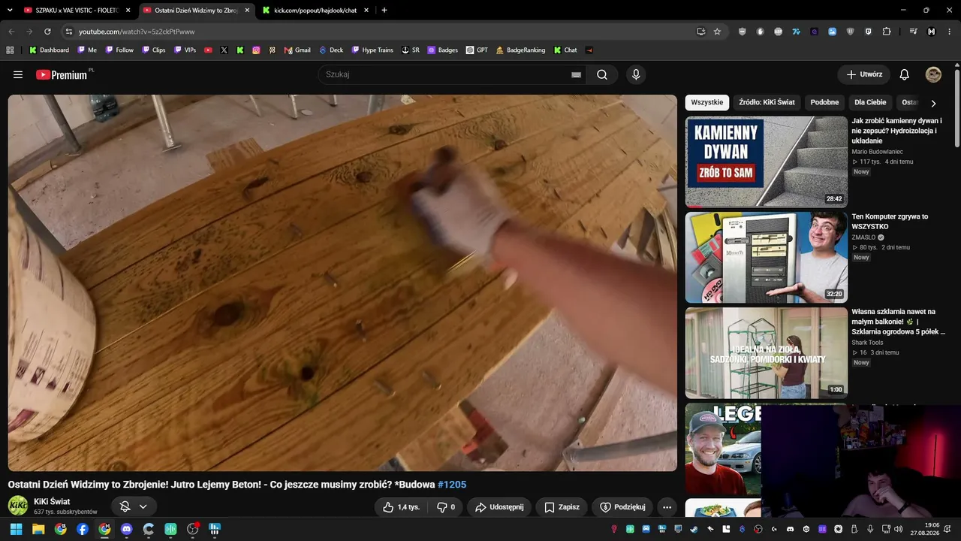Viewport: 961px width, 541px height.
Task: Like the video with 1,4 tys. likes
Action: [401, 507]
